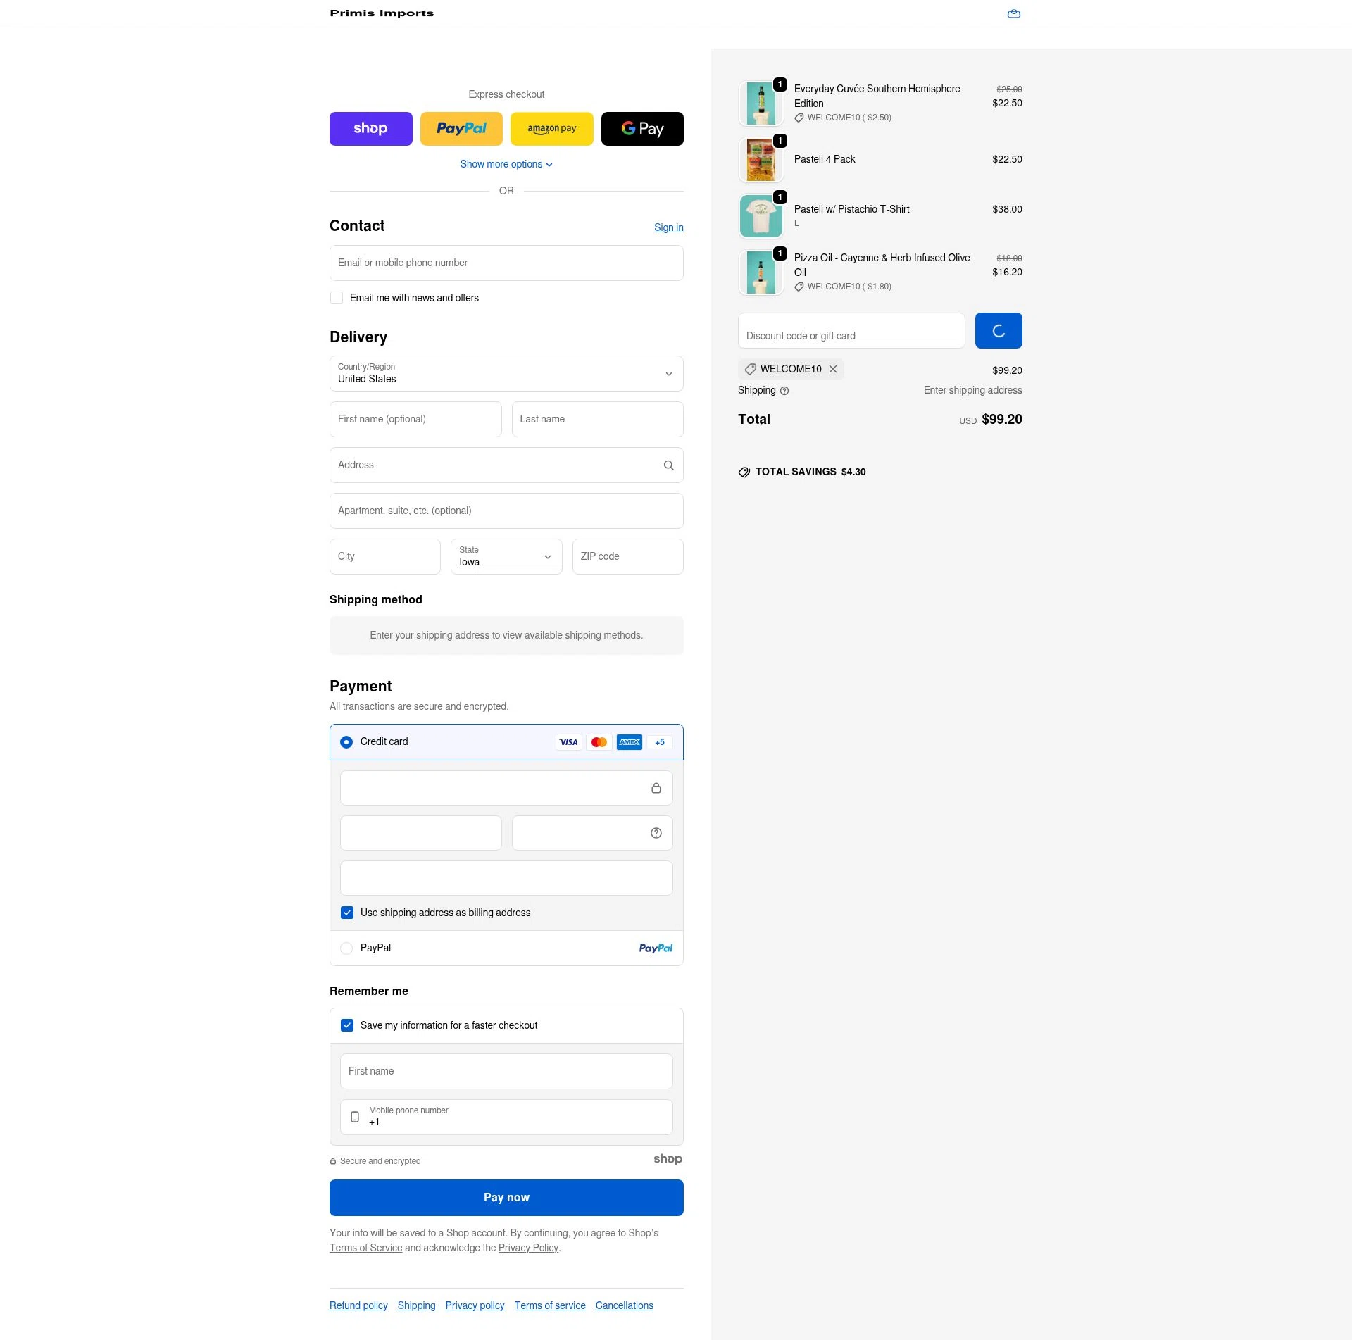View the Refund policy
The image size is (1352, 1340).
[358, 1305]
